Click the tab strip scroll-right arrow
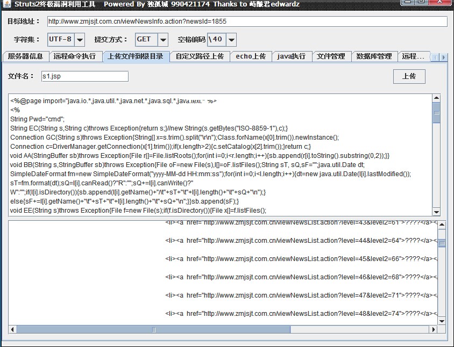This screenshot has width=454, height=347. tap(443, 57)
